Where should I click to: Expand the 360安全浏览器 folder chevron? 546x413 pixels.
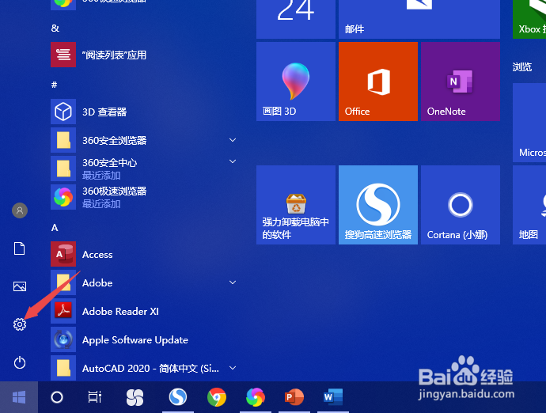coord(233,140)
